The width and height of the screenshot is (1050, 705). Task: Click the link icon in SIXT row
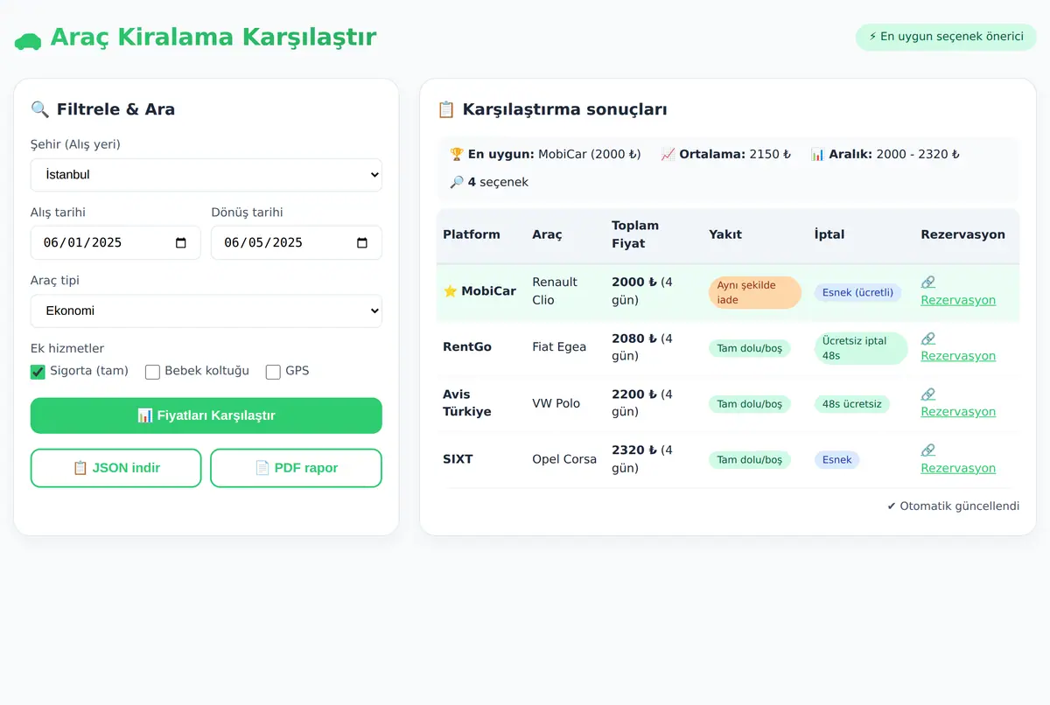pyautogui.click(x=928, y=450)
